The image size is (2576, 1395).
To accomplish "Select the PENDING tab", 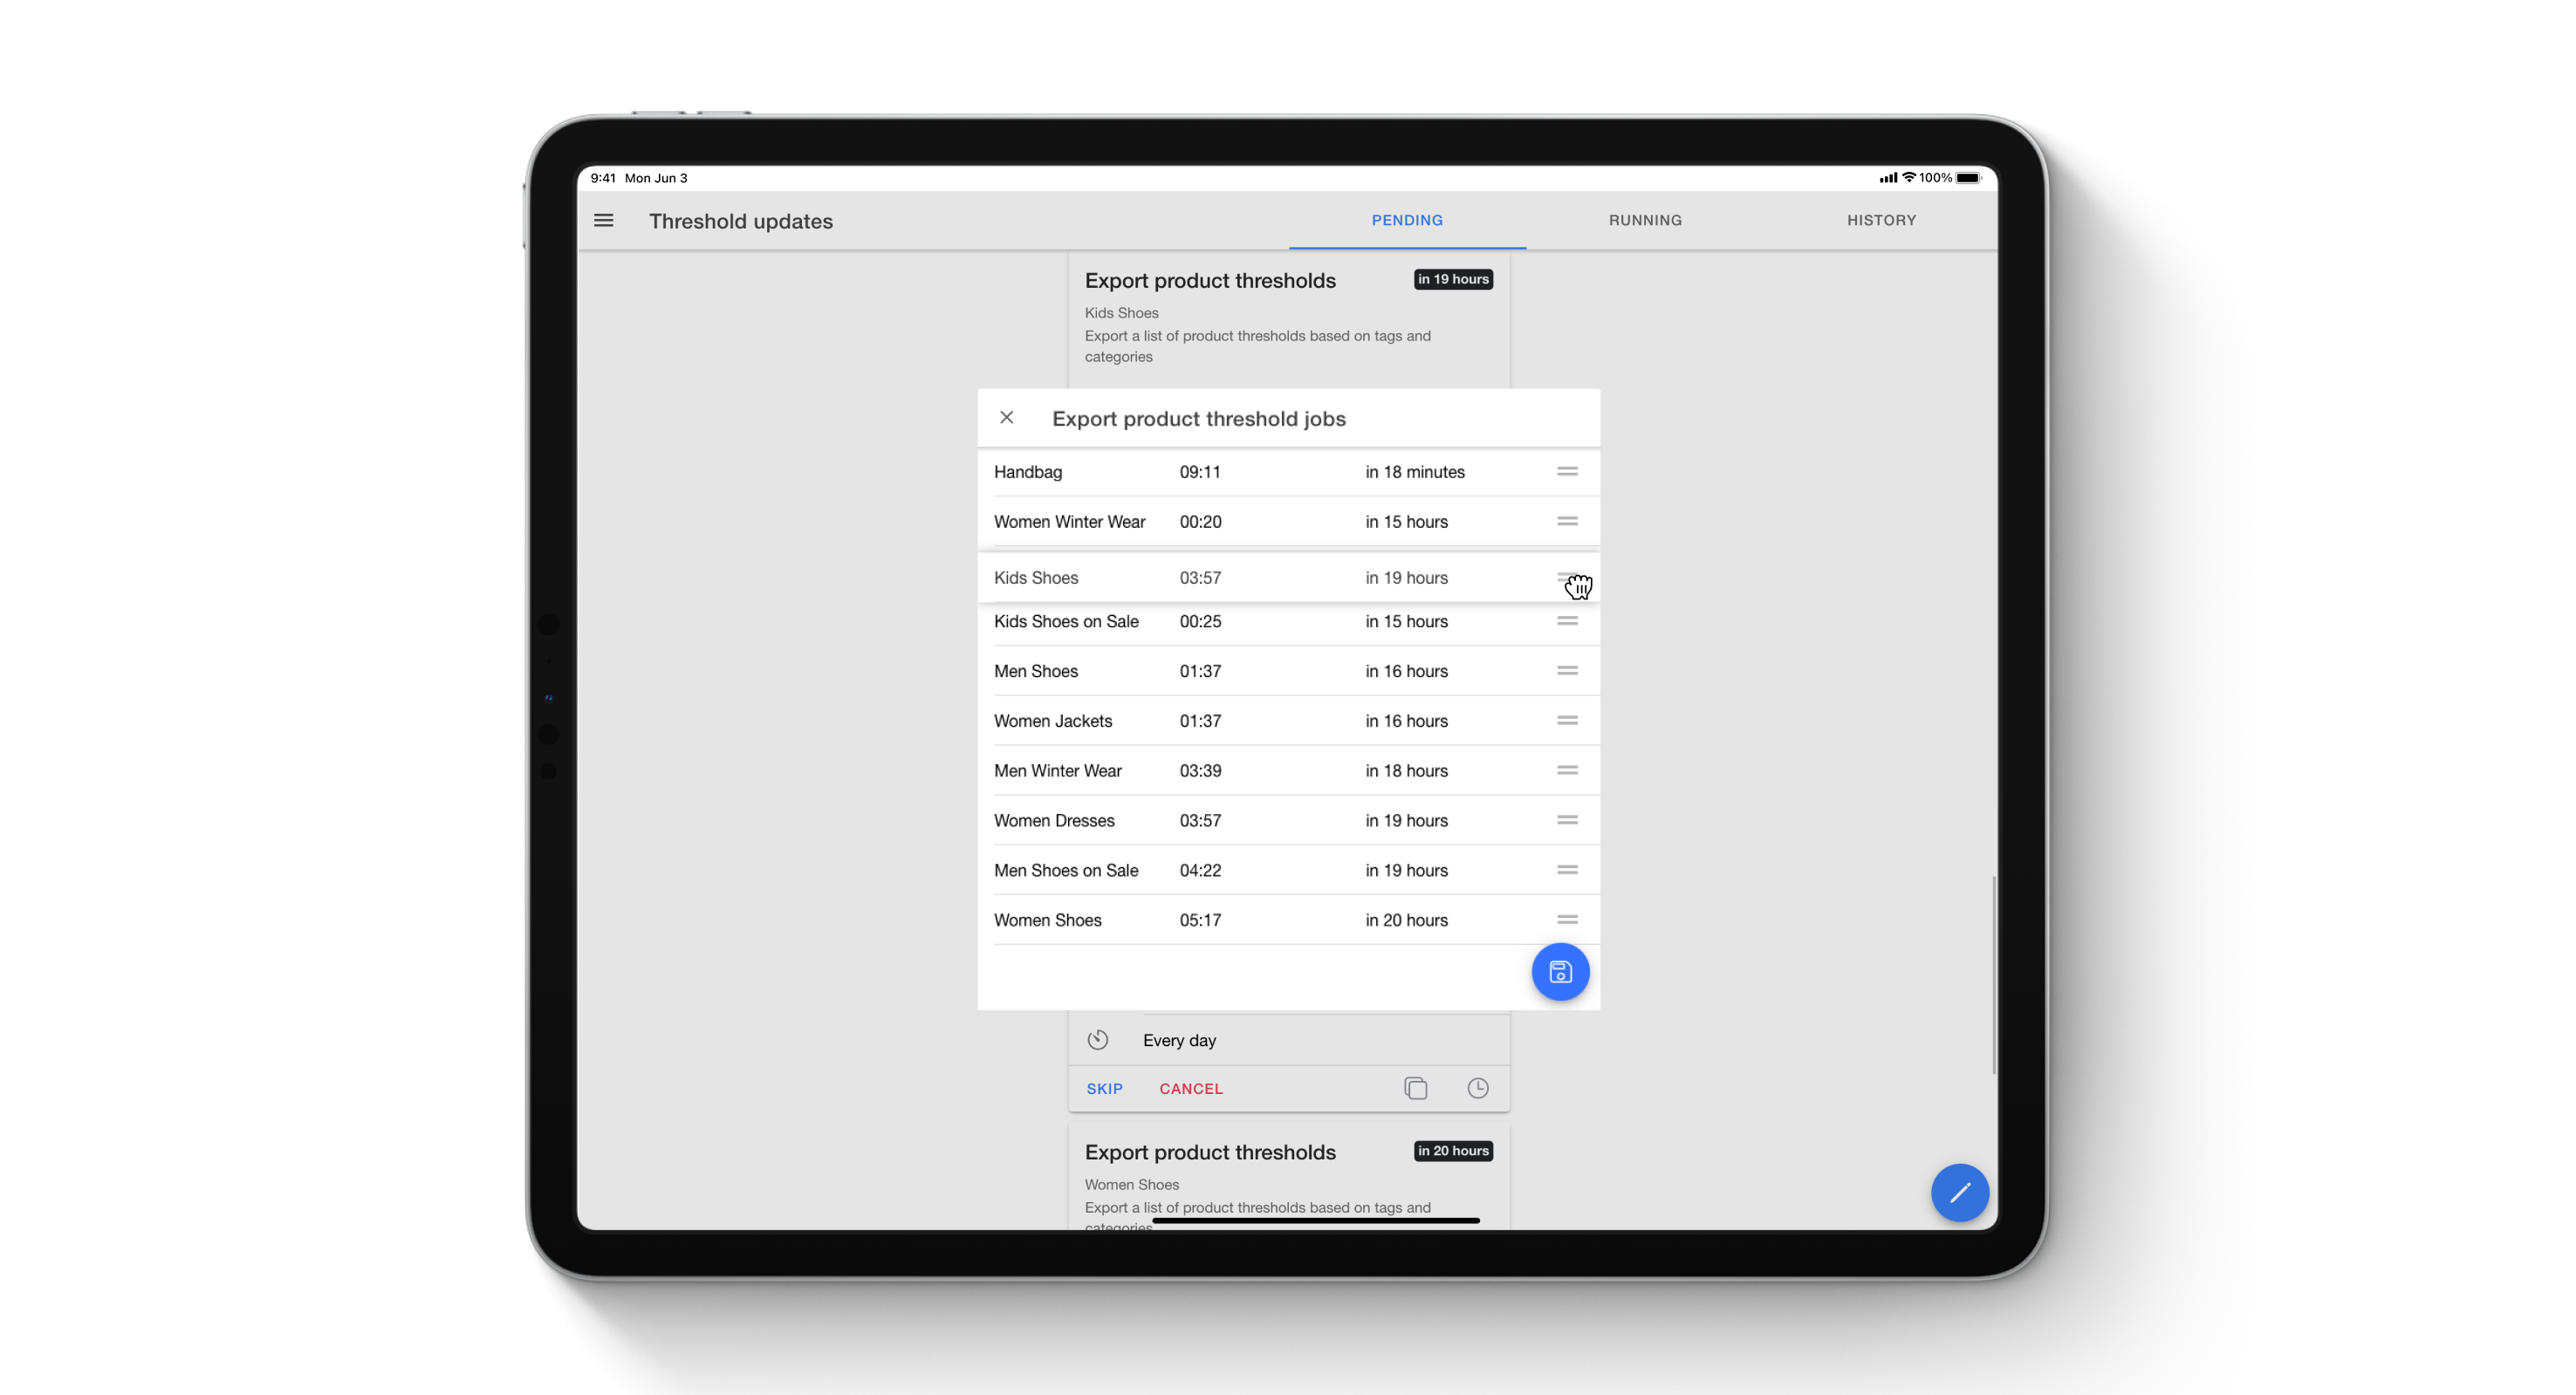I will (x=1406, y=220).
